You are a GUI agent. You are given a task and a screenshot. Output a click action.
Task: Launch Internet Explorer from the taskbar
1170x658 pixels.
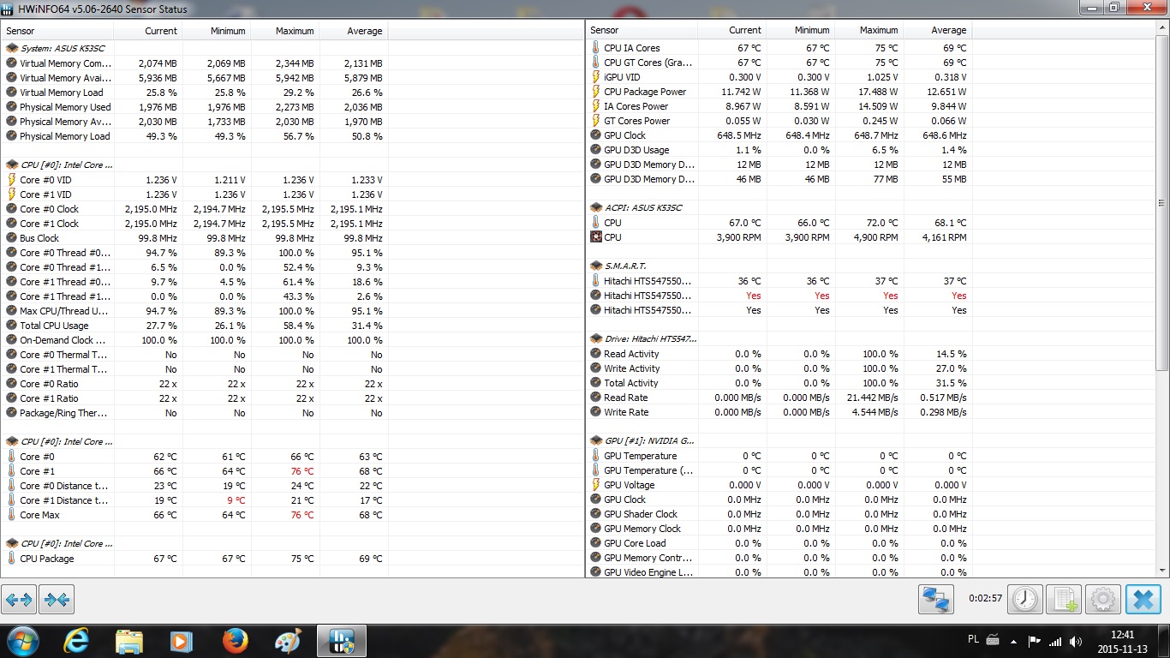point(76,641)
